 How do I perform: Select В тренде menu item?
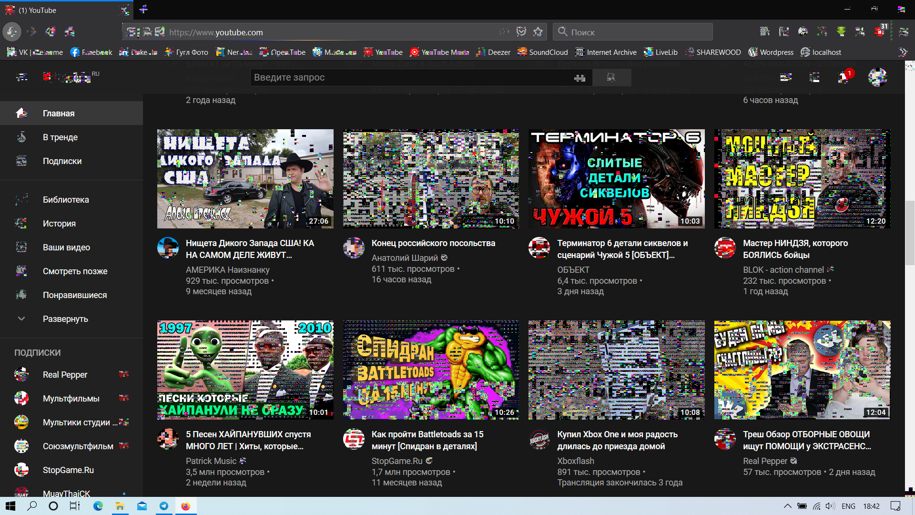61,137
